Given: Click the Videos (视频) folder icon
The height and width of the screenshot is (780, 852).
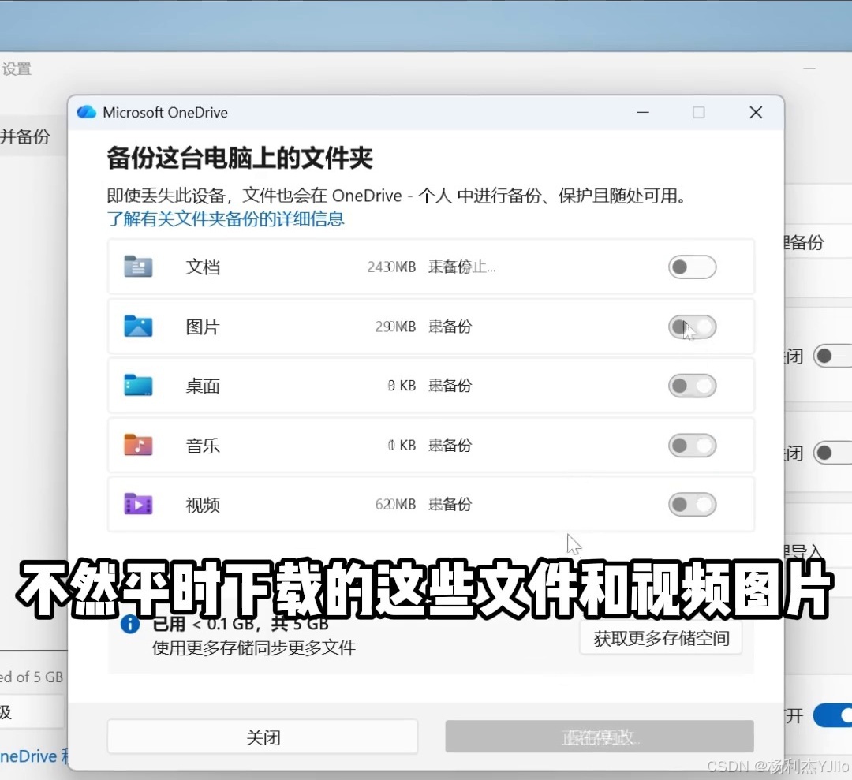Looking at the screenshot, I should coord(138,504).
